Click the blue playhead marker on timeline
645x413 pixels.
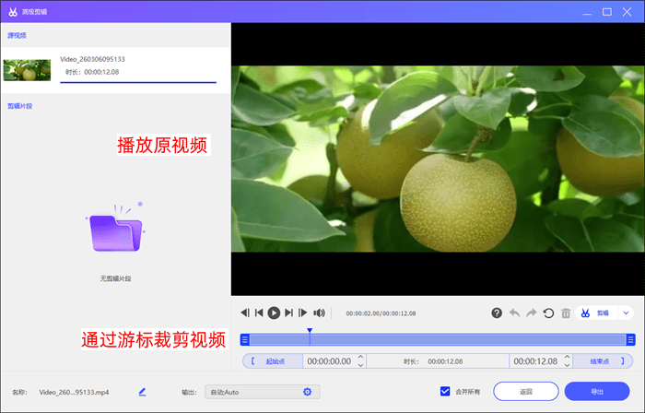pos(310,331)
